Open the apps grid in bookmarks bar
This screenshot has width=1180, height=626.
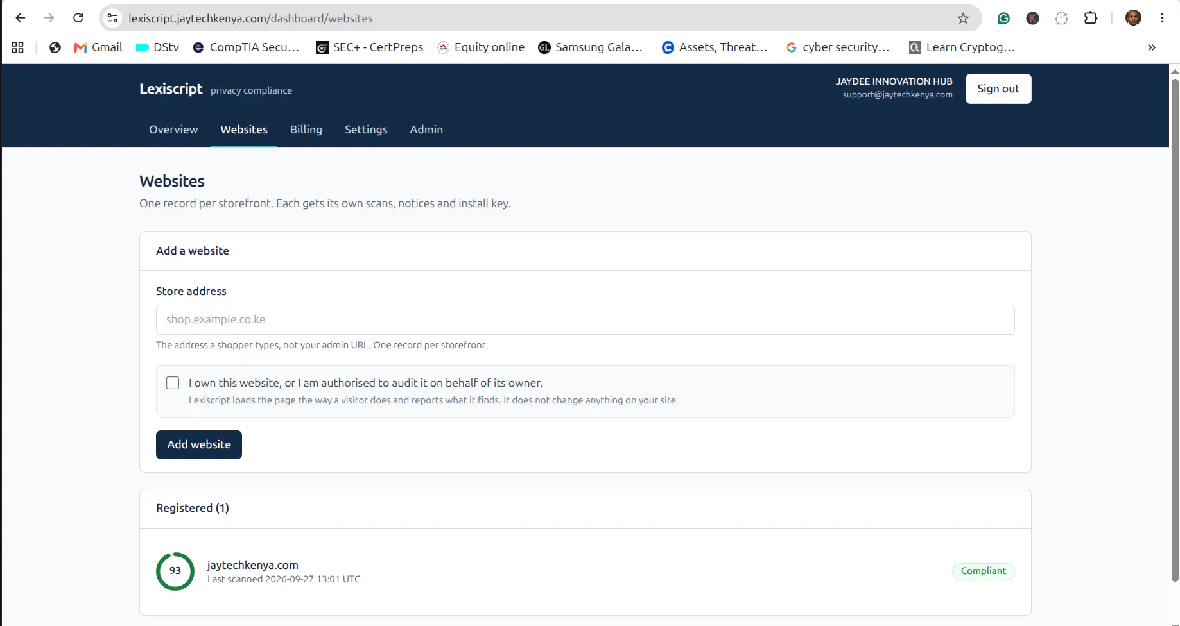coord(18,47)
